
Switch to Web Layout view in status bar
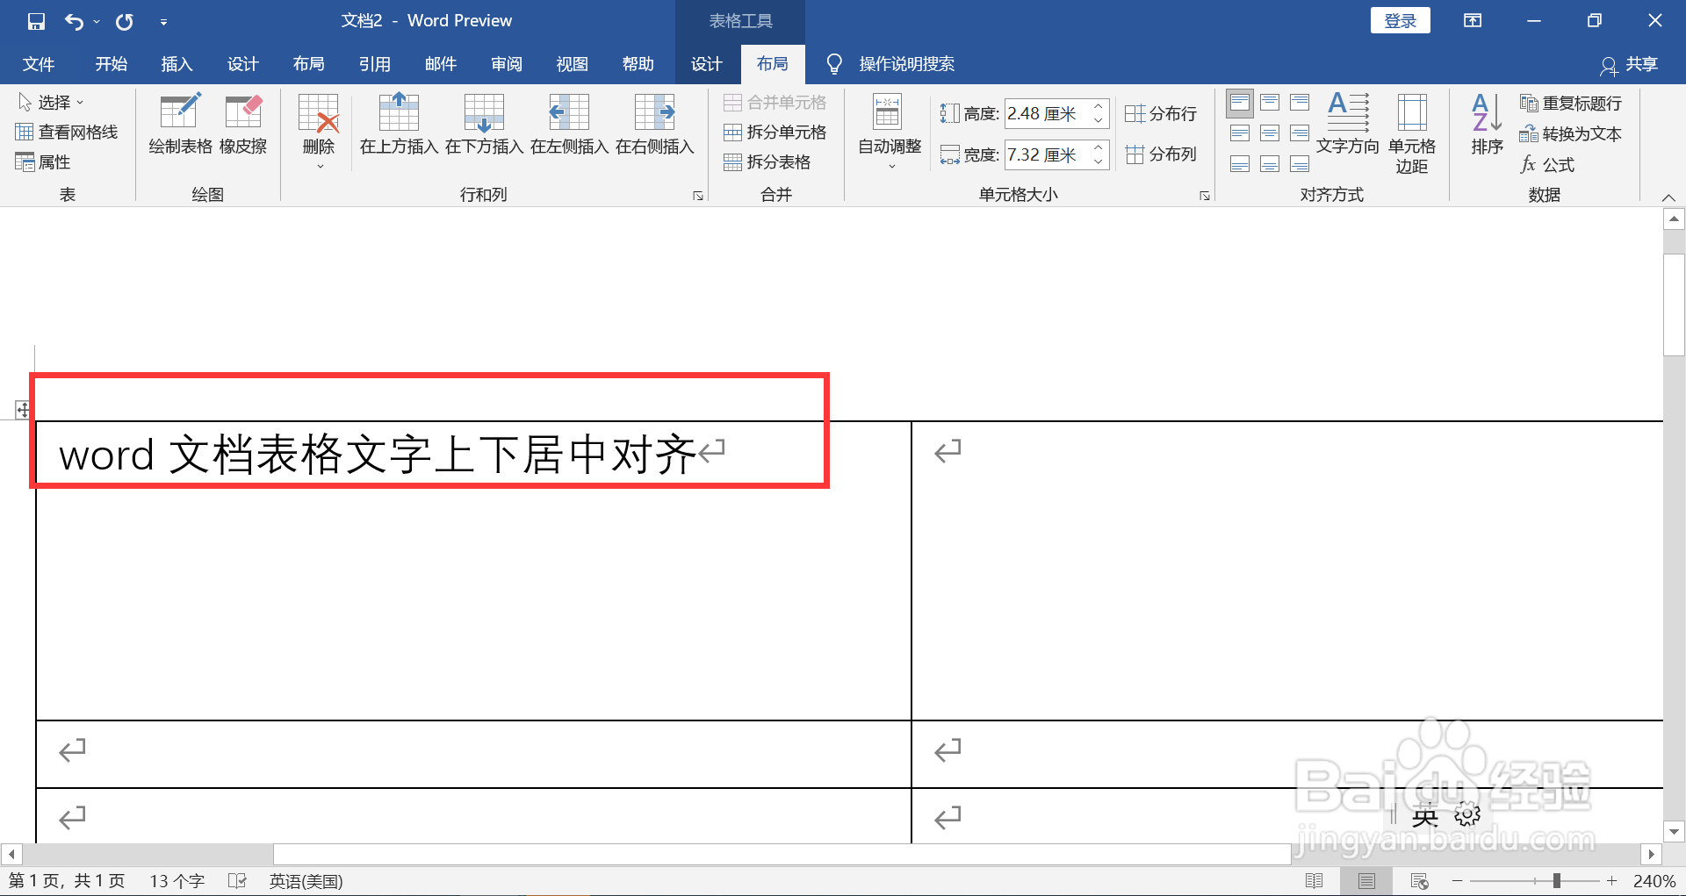click(1419, 880)
